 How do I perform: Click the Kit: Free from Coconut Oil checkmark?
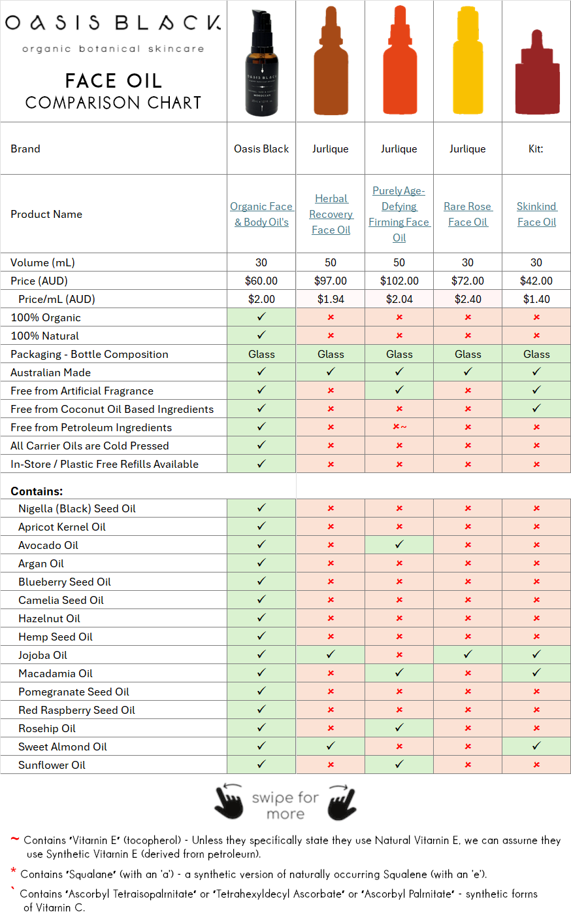(x=536, y=408)
